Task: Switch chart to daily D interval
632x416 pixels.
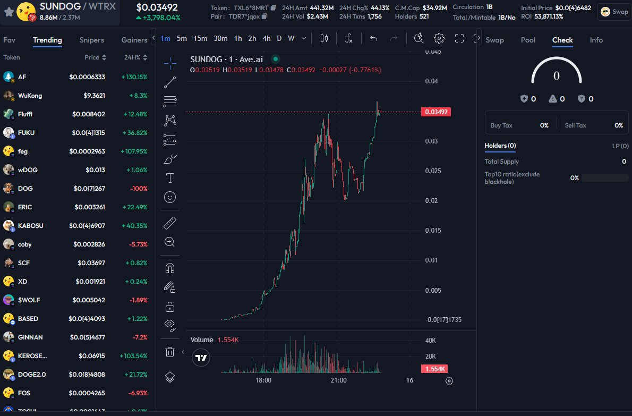Action: tap(279, 38)
